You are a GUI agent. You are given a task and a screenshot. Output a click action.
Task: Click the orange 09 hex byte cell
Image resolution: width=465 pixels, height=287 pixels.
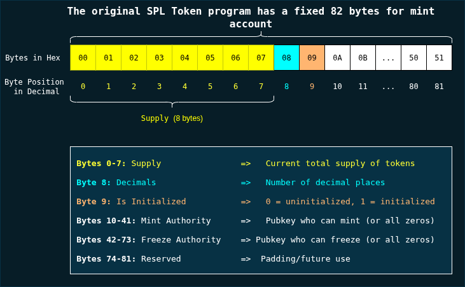click(312, 58)
